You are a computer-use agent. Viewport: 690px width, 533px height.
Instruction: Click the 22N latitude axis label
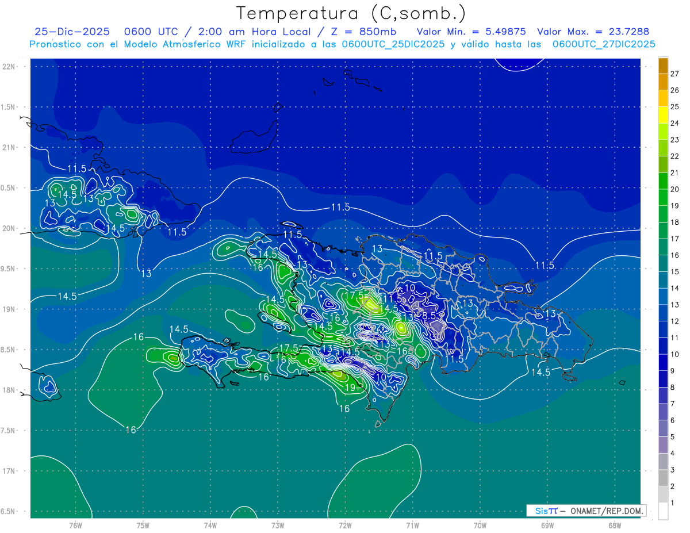tap(10, 67)
